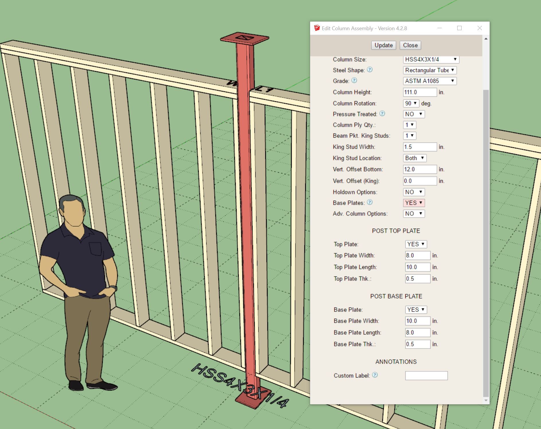541x429 pixels.
Task: Click the help icon beside Grade
Action: tap(354, 81)
